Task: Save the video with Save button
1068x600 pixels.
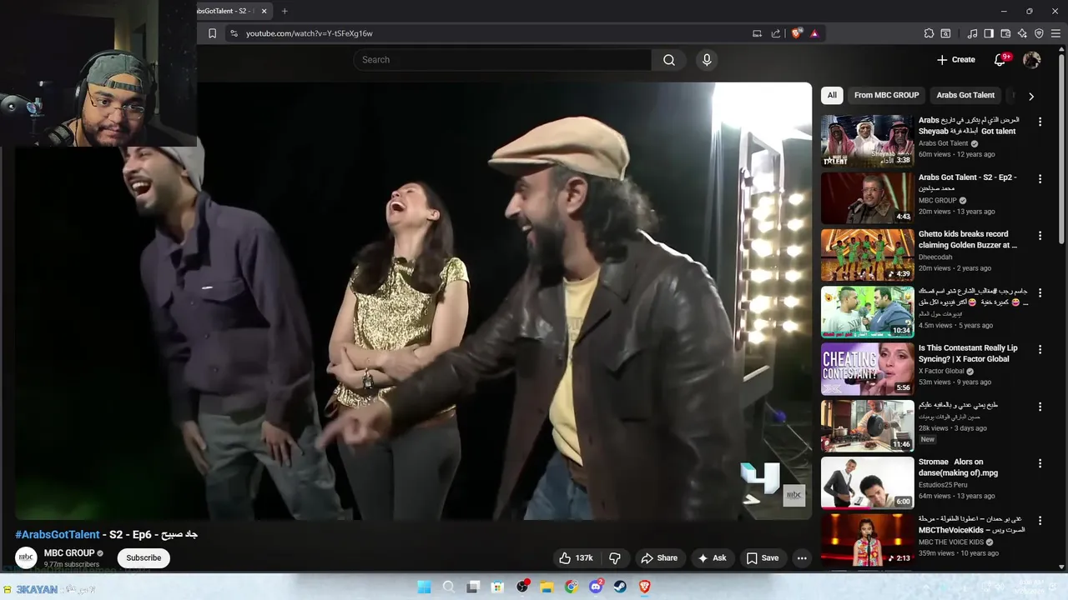Action: pos(763,558)
